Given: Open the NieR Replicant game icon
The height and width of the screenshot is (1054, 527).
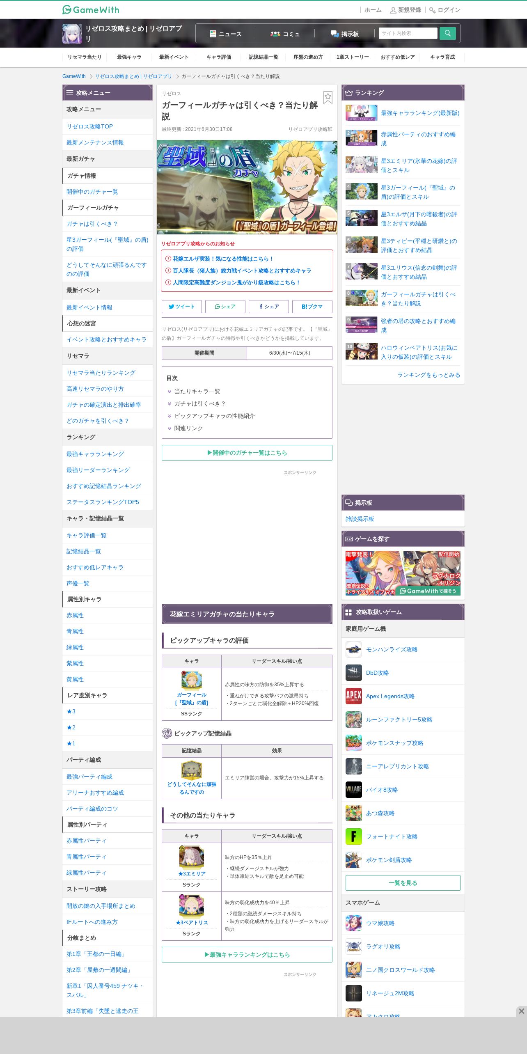Looking at the screenshot, I should [x=353, y=766].
